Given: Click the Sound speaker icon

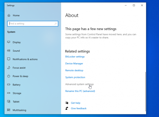Looking at the screenshot, I should click(9, 51).
